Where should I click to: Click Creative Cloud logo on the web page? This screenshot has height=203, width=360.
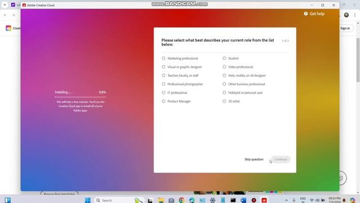[x=8, y=28]
